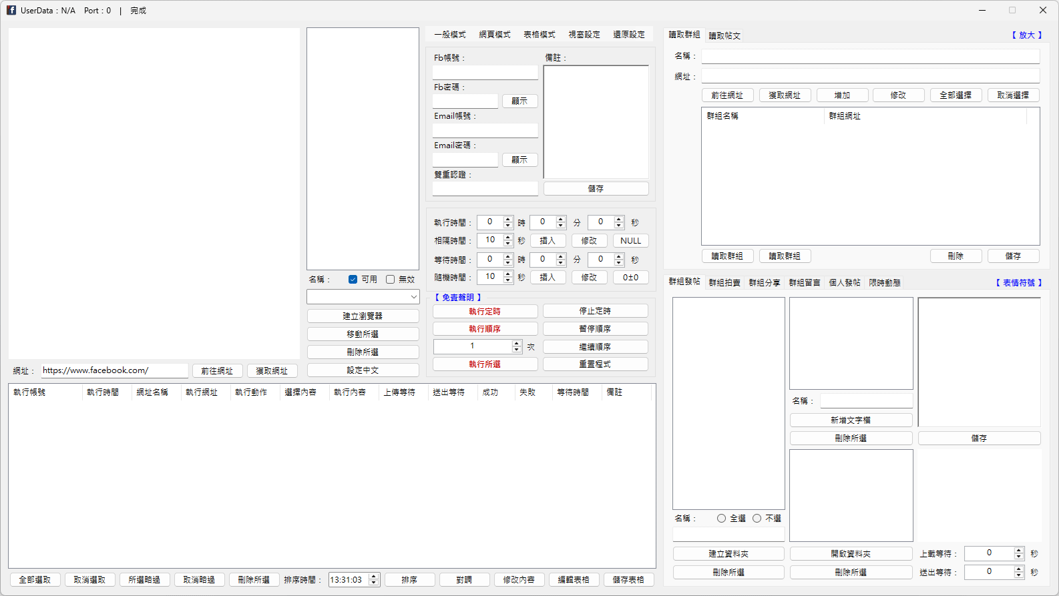The height and width of the screenshot is (596, 1059).
Task: Increase the 上載等待 seconds value
Action: (x=1019, y=550)
